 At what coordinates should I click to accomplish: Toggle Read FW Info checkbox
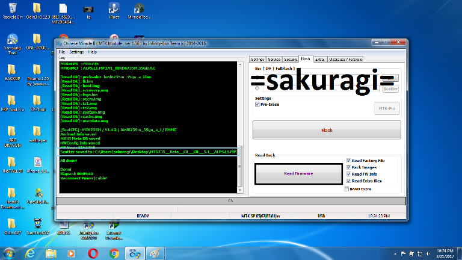pyautogui.click(x=348, y=174)
